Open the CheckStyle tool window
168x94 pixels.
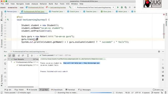tap(57, 90)
